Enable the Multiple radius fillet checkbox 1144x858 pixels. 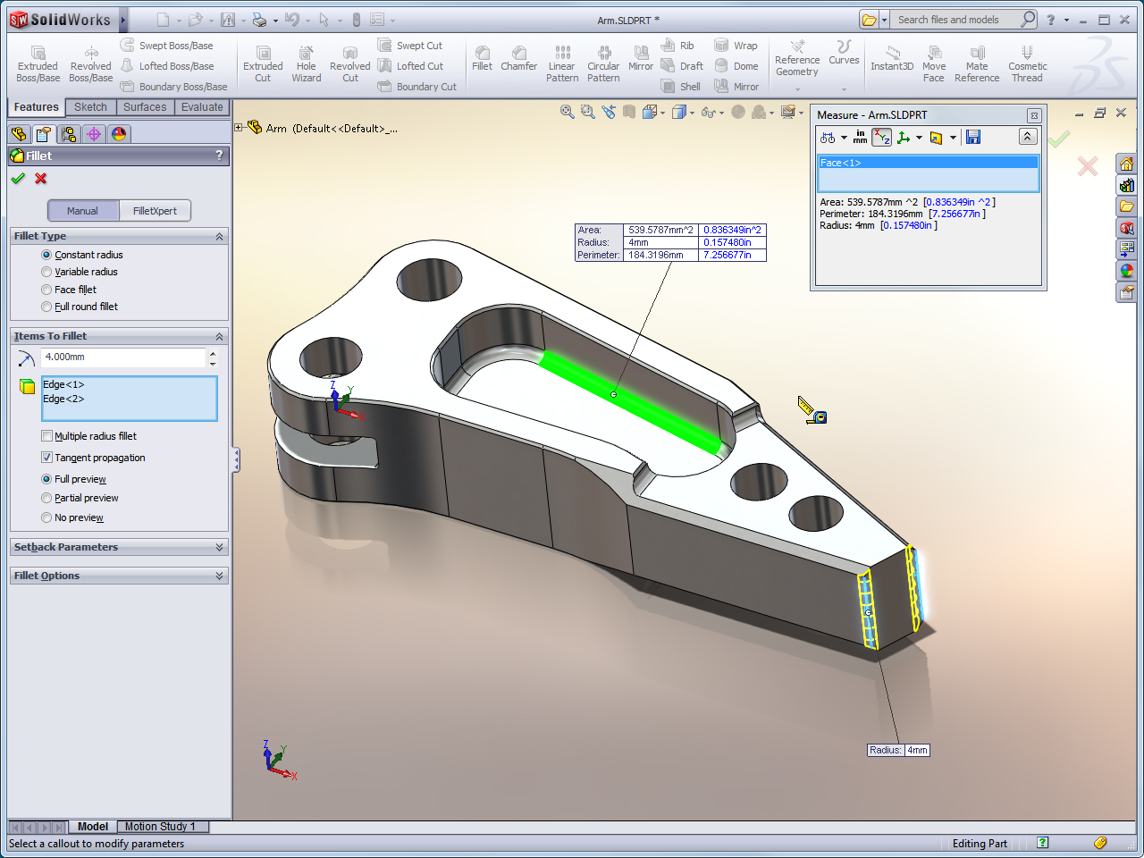point(47,436)
